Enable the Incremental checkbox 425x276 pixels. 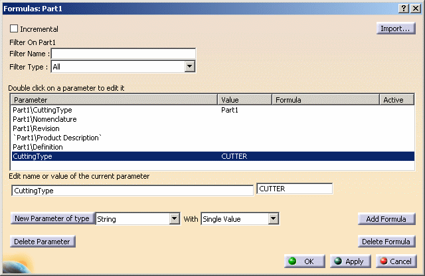tap(15, 29)
